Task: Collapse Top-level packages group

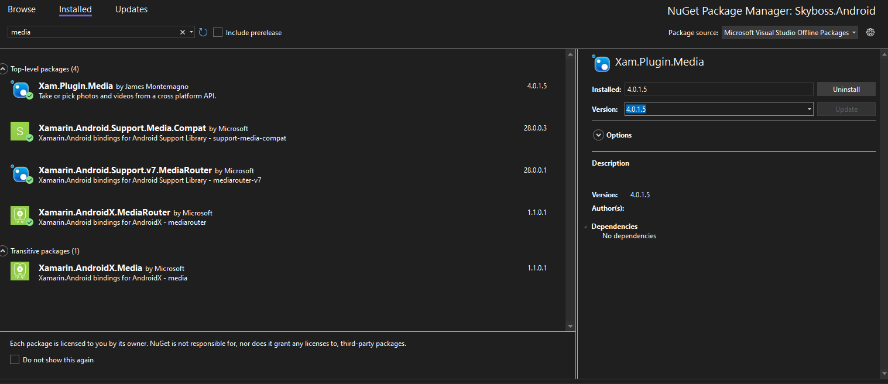Action: click(4, 69)
